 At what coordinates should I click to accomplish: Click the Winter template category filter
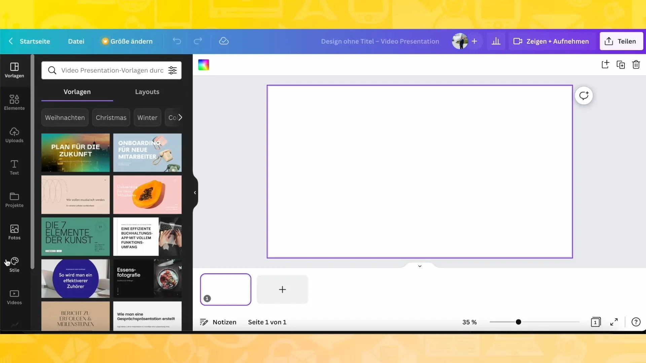pos(147,117)
